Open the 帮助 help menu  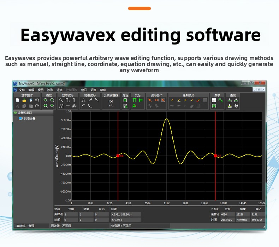click(x=103, y=90)
